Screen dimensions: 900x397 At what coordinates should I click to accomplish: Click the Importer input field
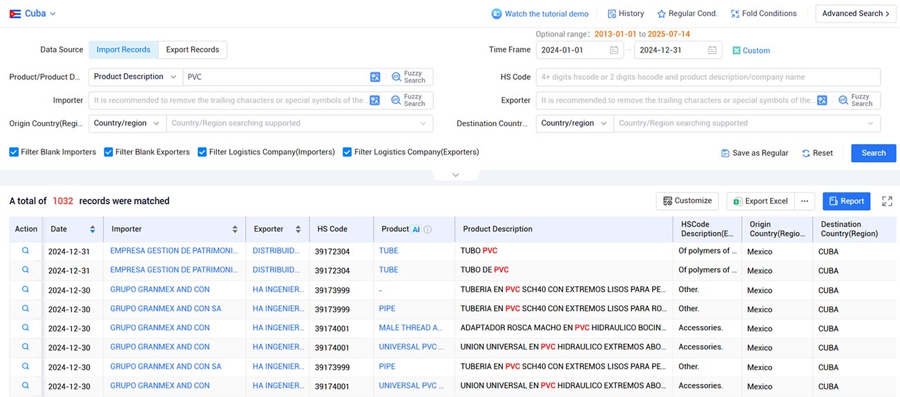[229, 100]
